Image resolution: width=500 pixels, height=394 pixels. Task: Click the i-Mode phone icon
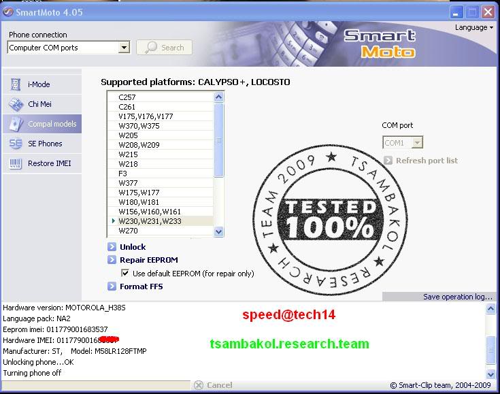point(15,84)
